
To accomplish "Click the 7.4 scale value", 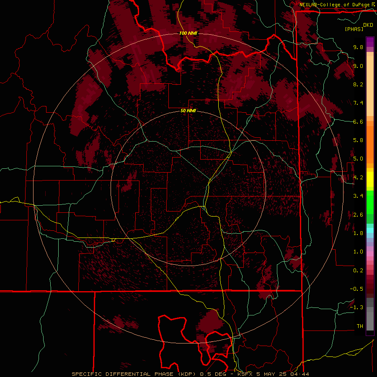I will (358, 103).
